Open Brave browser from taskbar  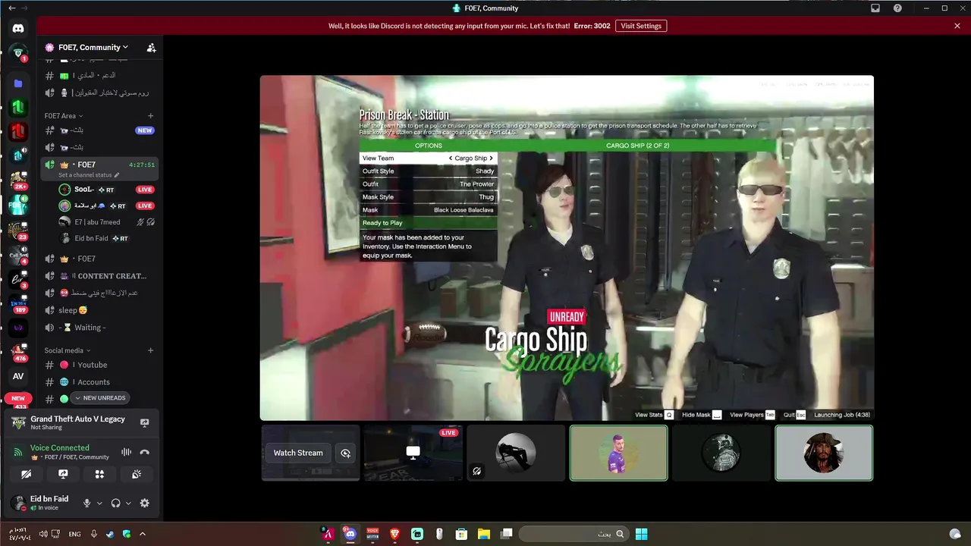pos(394,534)
